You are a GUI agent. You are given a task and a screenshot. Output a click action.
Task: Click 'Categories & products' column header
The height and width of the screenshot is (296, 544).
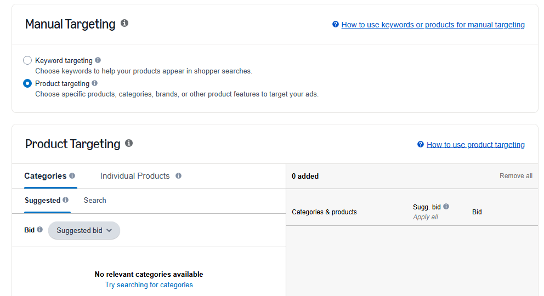coord(324,212)
